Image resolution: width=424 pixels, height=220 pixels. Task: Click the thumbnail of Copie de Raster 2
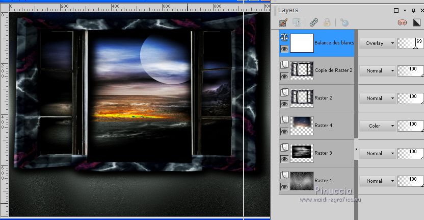tap(302, 70)
